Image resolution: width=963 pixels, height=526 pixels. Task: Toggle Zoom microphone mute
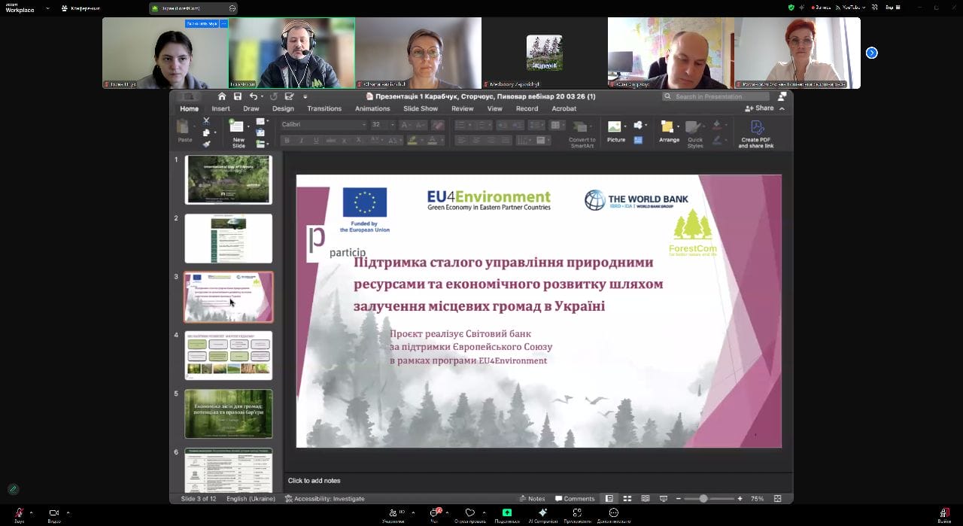point(19,512)
